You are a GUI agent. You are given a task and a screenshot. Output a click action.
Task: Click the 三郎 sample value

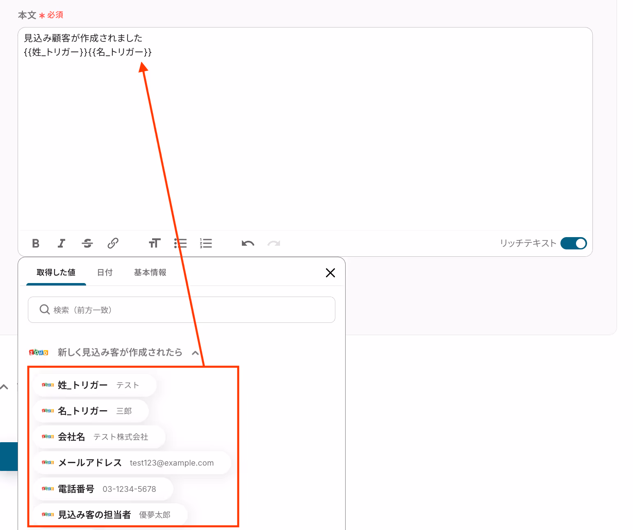click(x=124, y=411)
